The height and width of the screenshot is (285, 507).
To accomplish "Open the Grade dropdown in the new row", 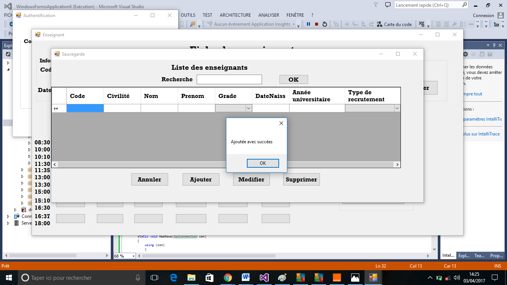I will pos(249,108).
